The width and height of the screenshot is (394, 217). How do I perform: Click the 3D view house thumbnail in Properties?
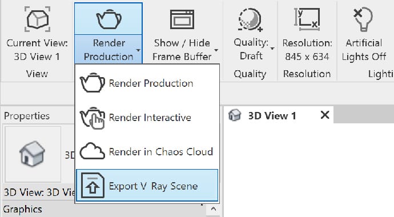pyautogui.click(x=33, y=154)
